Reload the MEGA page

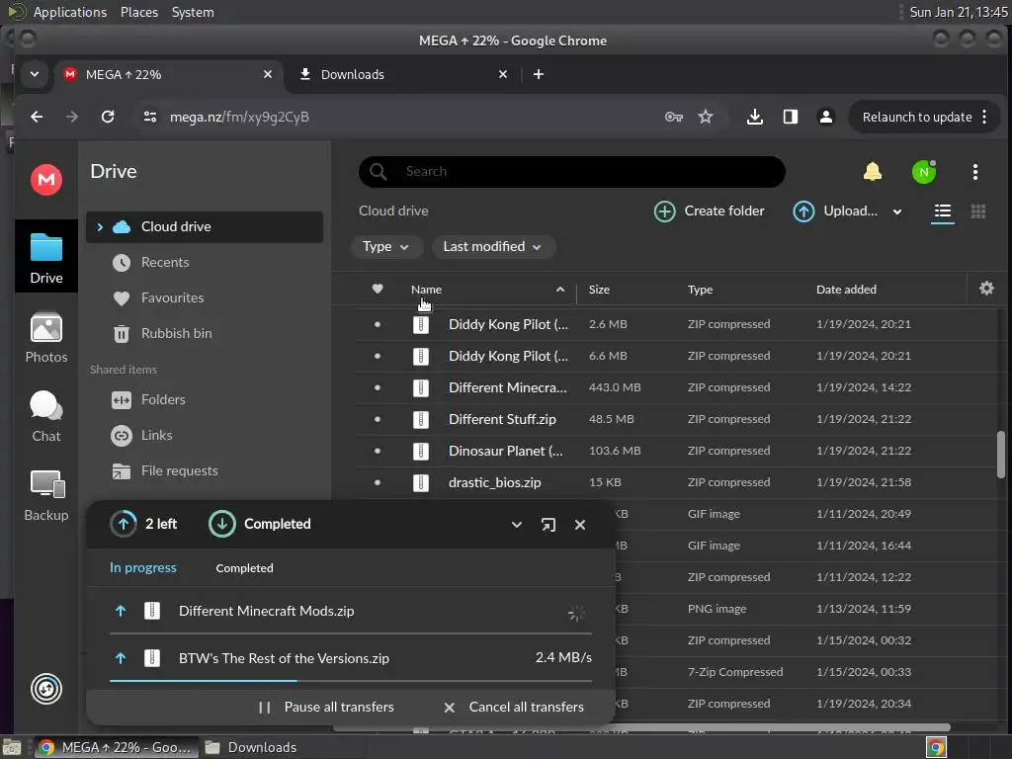point(108,117)
